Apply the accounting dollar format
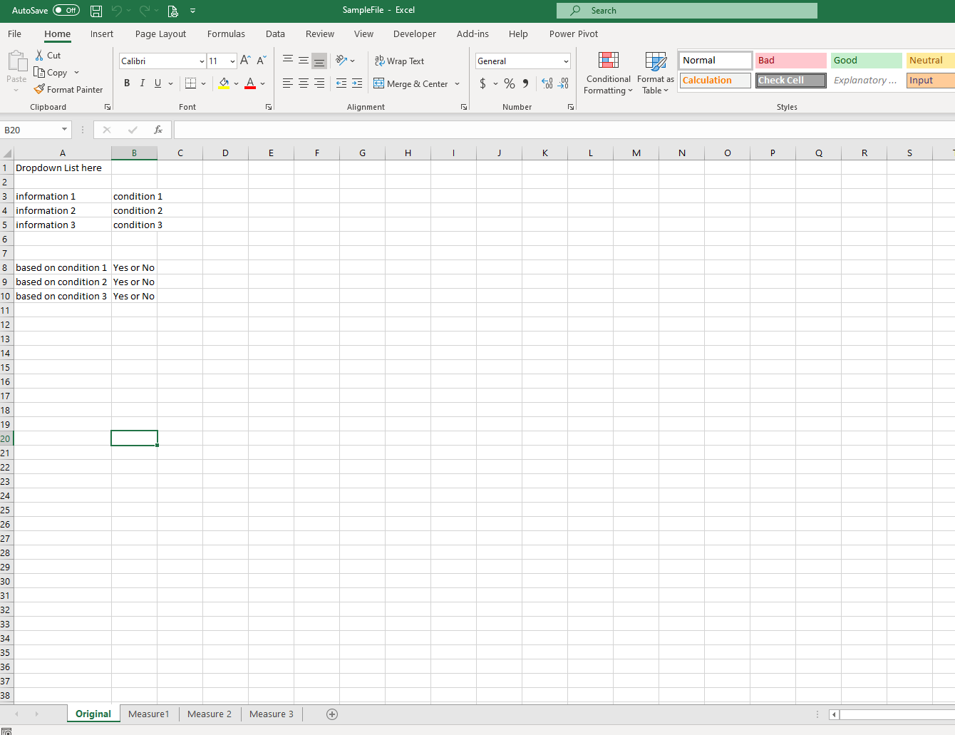The image size is (955, 735). pos(483,83)
